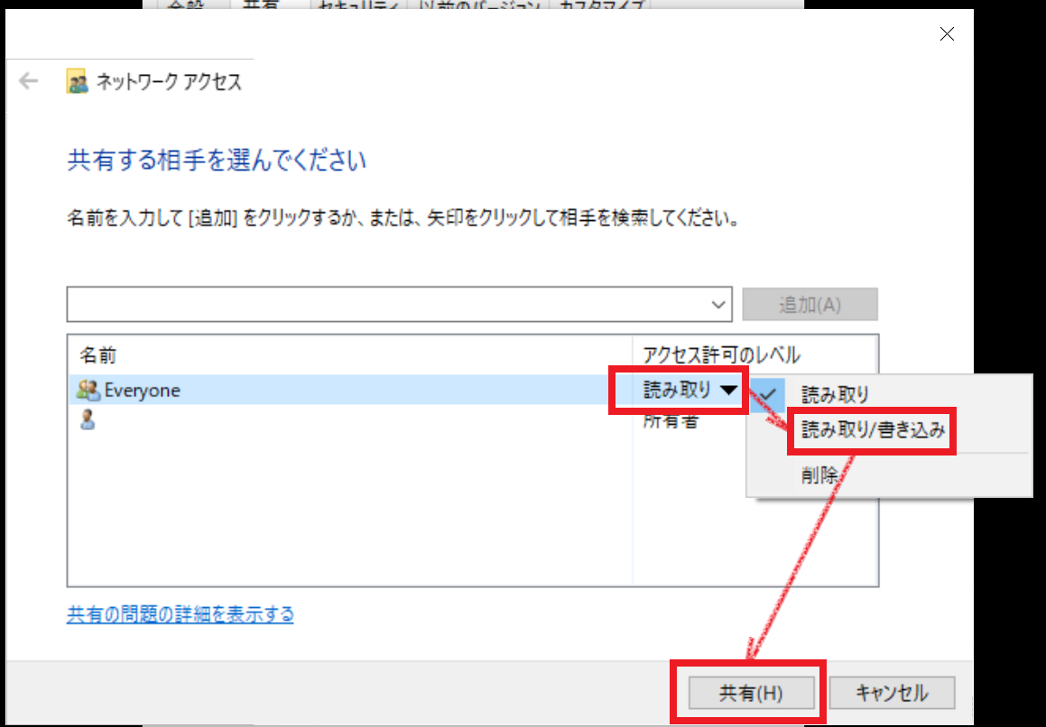Viewport: 1046px width, 727px height.
Task: Choose 読み取り/書き込み permission
Action: click(873, 429)
